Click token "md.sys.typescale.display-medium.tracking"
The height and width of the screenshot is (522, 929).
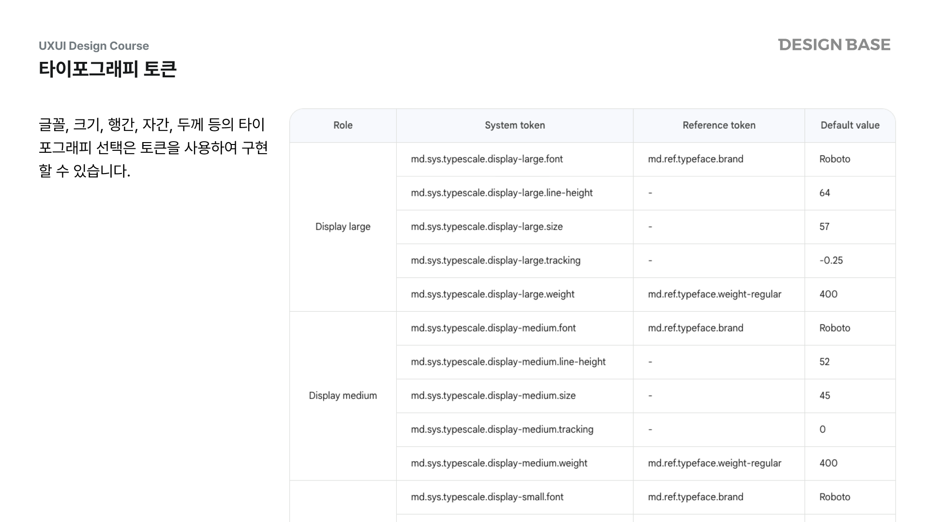pos(502,429)
